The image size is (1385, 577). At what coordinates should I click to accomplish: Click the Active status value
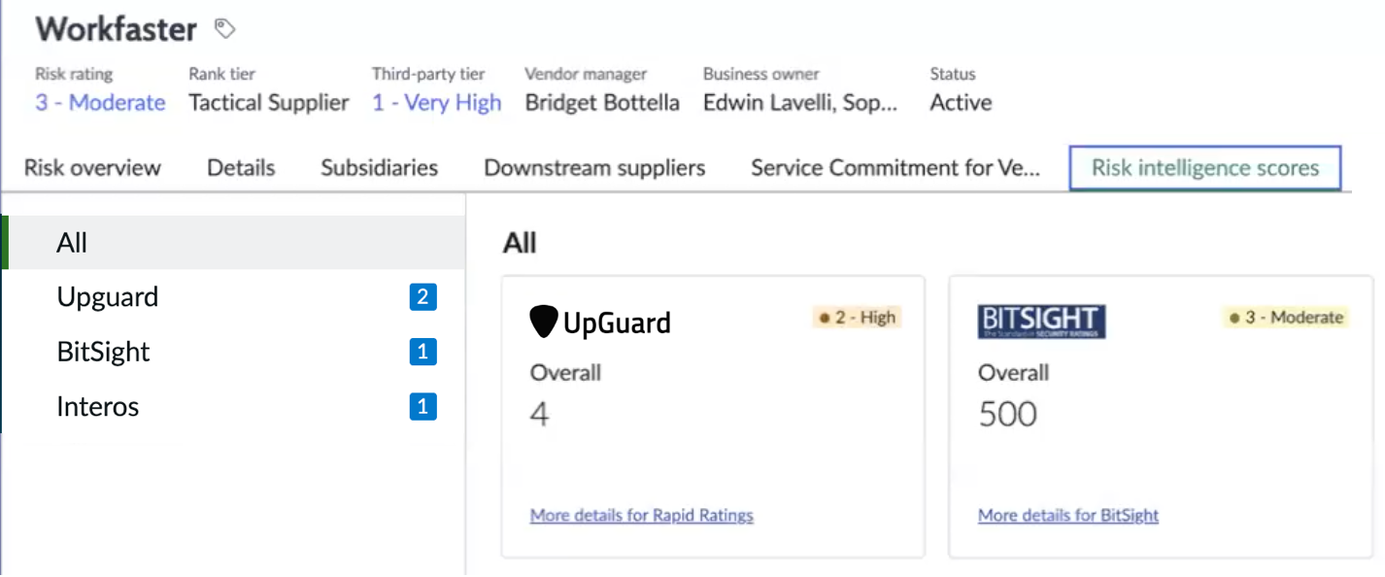pyautogui.click(x=962, y=103)
